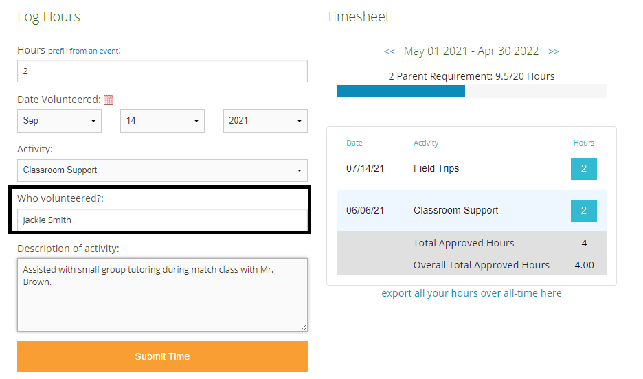Viewport: 643px width, 379px height.
Task: Go to previous timesheet period arrow
Action: (389, 51)
